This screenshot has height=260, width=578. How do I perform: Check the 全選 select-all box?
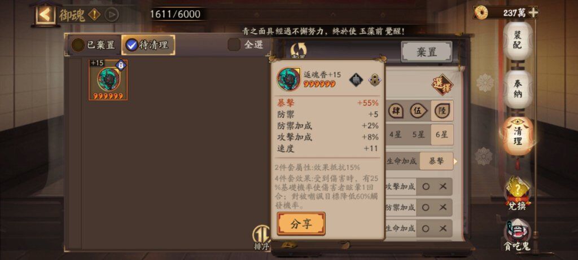coord(246,45)
